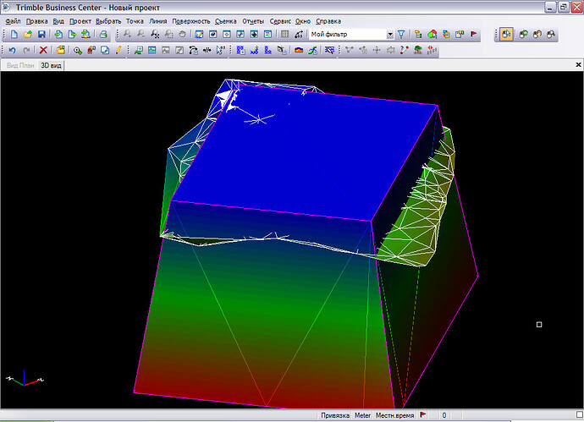Click the Meter units status button
584x422 pixels.
362,415
